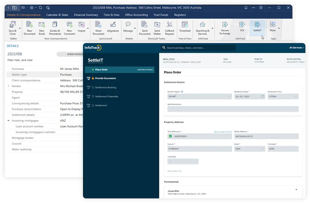The width and height of the screenshot is (310, 203).
Task: Create a New Document
Action: [x=29, y=28]
